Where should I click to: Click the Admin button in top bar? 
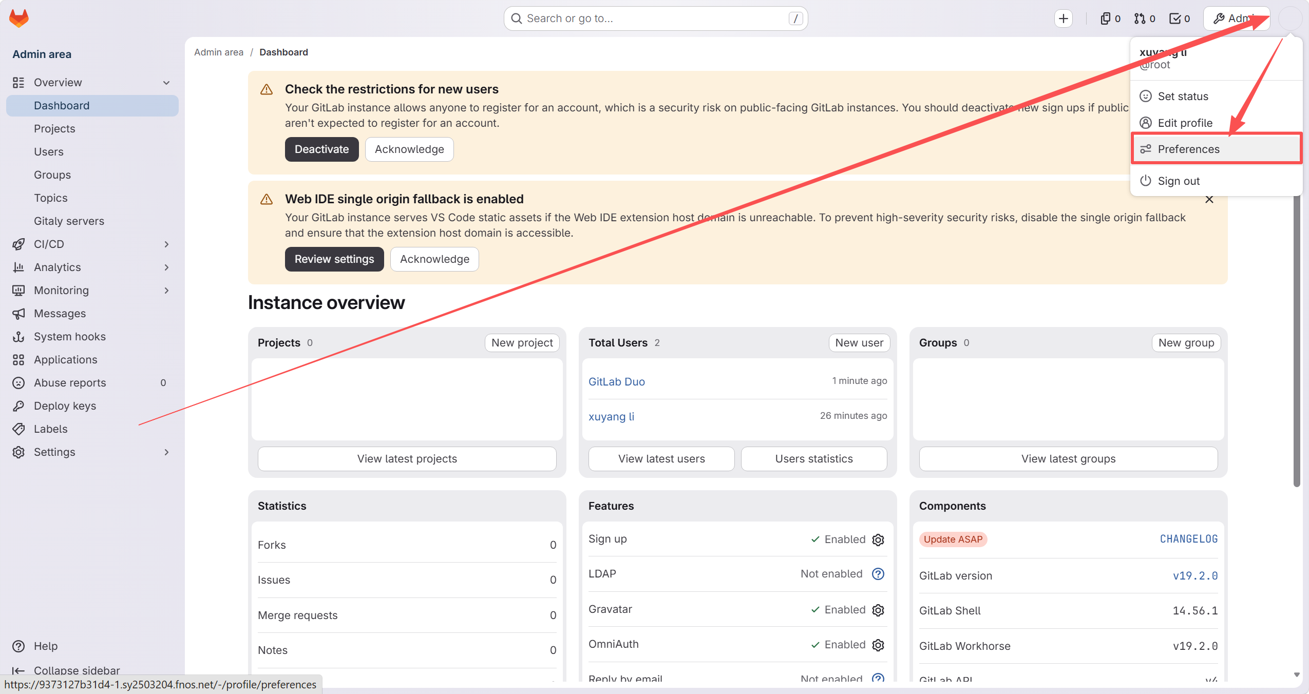[x=1237, y=18]
